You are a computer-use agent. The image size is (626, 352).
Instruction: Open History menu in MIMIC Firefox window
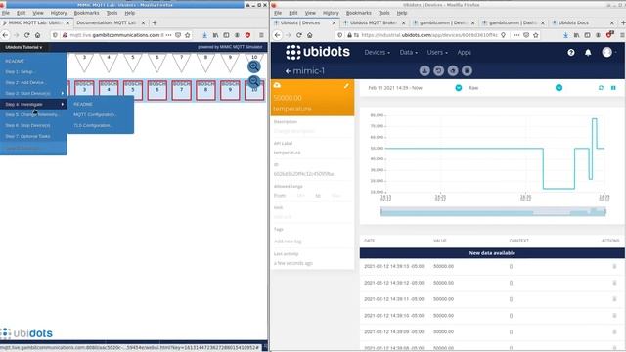(x=59, y=13)
